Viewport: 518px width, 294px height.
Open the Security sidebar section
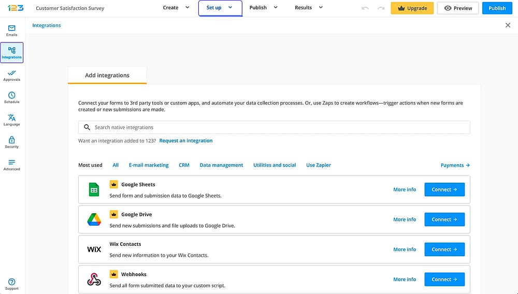(11, 142)
